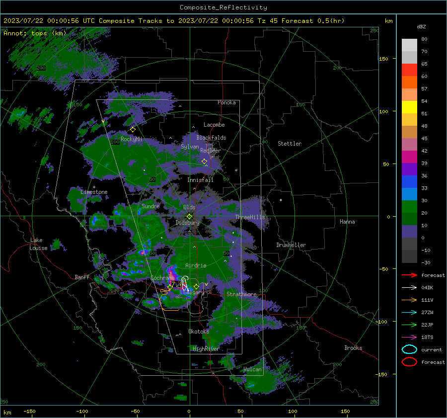Click the RockyMH label
Viewport: 447px width, 418px height.
click(x=131, y=139)
